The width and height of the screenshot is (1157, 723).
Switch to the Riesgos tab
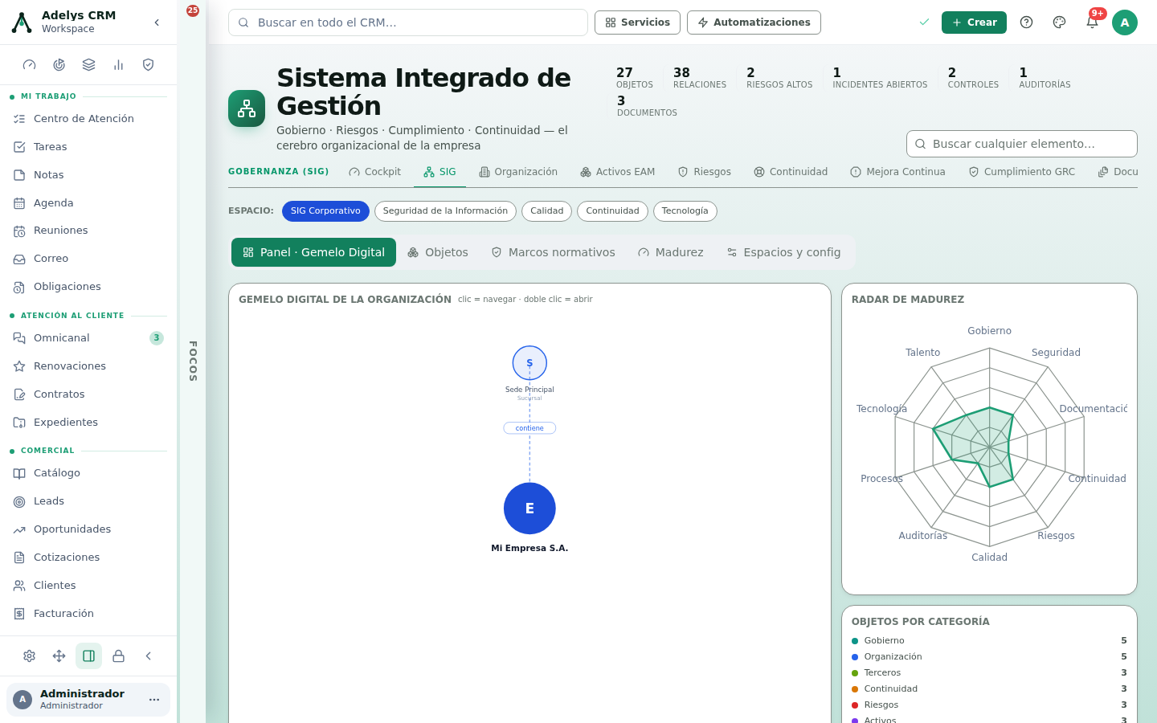pos(705,172)
